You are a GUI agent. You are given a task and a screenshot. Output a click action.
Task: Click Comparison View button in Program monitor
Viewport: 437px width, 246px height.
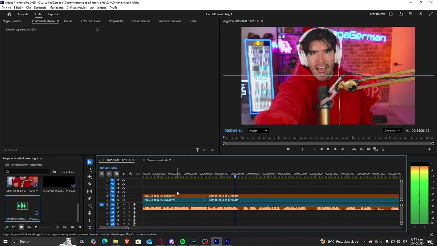(x=376, y=149)
